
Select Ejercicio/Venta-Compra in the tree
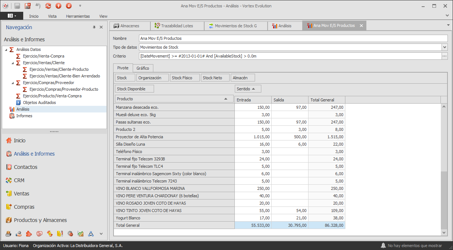tap(43, 56)
